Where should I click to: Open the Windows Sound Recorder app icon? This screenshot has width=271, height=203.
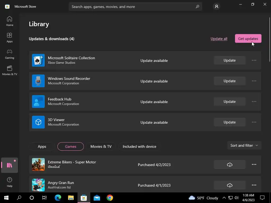click(x=38, y=81)
